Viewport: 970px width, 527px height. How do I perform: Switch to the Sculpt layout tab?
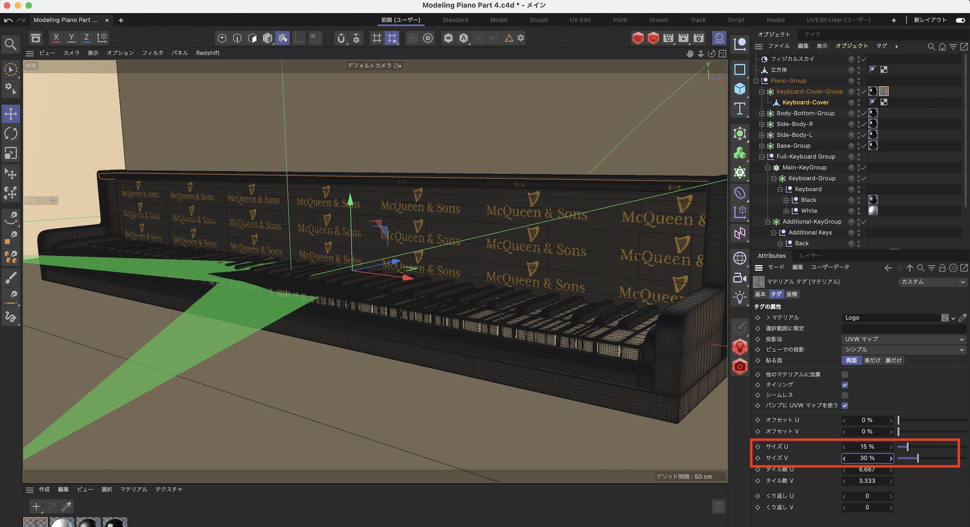[x=538, y=20]
